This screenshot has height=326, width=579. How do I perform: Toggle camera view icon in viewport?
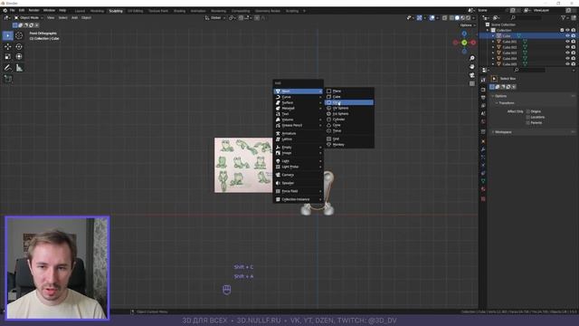[472, 75]
